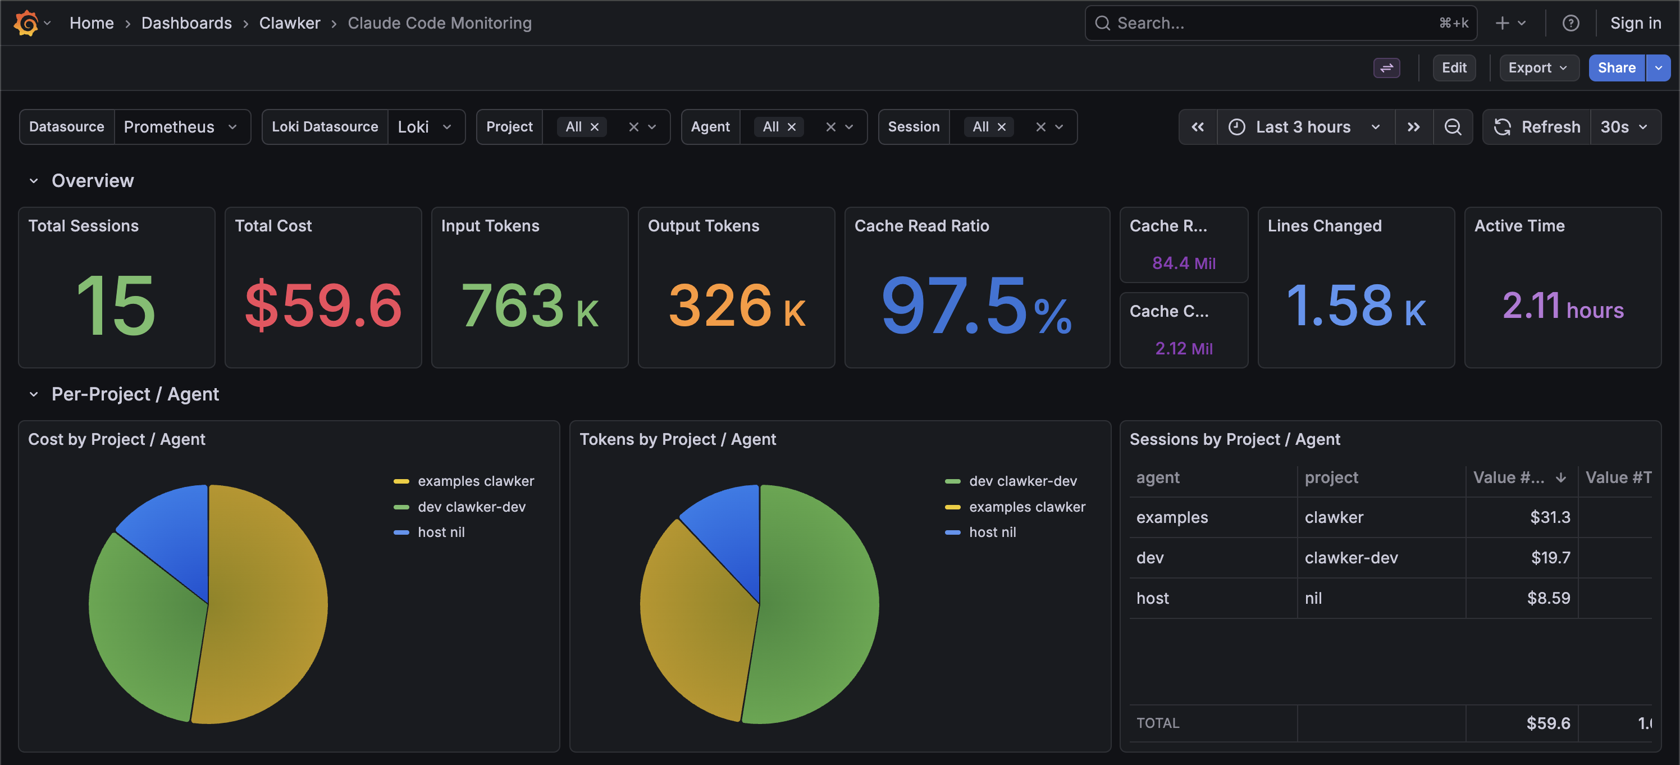The height and width of the screenshot is (765, 1680).
Task: Open the 30s auto-refresh interval dropdown
Action: pos(1625,126)
